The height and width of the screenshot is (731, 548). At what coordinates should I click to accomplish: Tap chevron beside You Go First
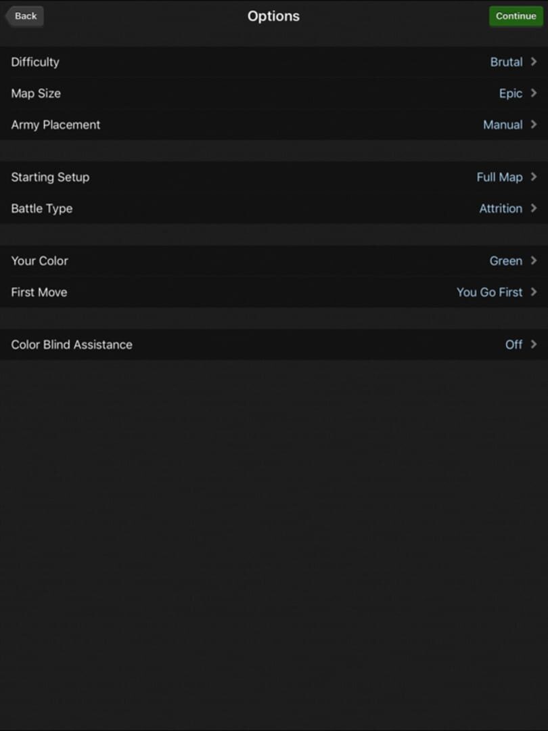point(534,292)
